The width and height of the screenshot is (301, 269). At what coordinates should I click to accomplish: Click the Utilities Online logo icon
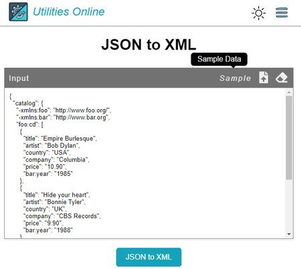click(x=18, y=12)
